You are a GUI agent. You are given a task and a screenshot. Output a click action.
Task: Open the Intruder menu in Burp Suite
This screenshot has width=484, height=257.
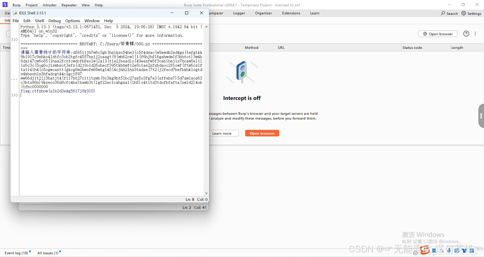pyautogui.click(x=50, y=5)
